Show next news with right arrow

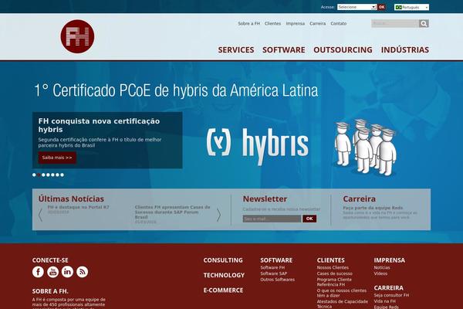[218, 215]
